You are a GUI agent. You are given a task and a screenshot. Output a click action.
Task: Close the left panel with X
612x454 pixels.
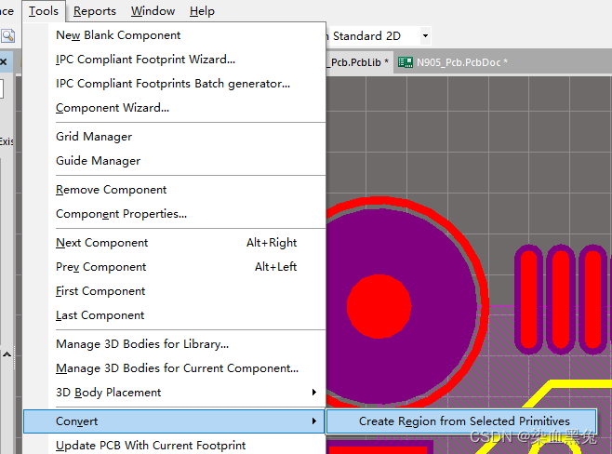tap(4, 62)
